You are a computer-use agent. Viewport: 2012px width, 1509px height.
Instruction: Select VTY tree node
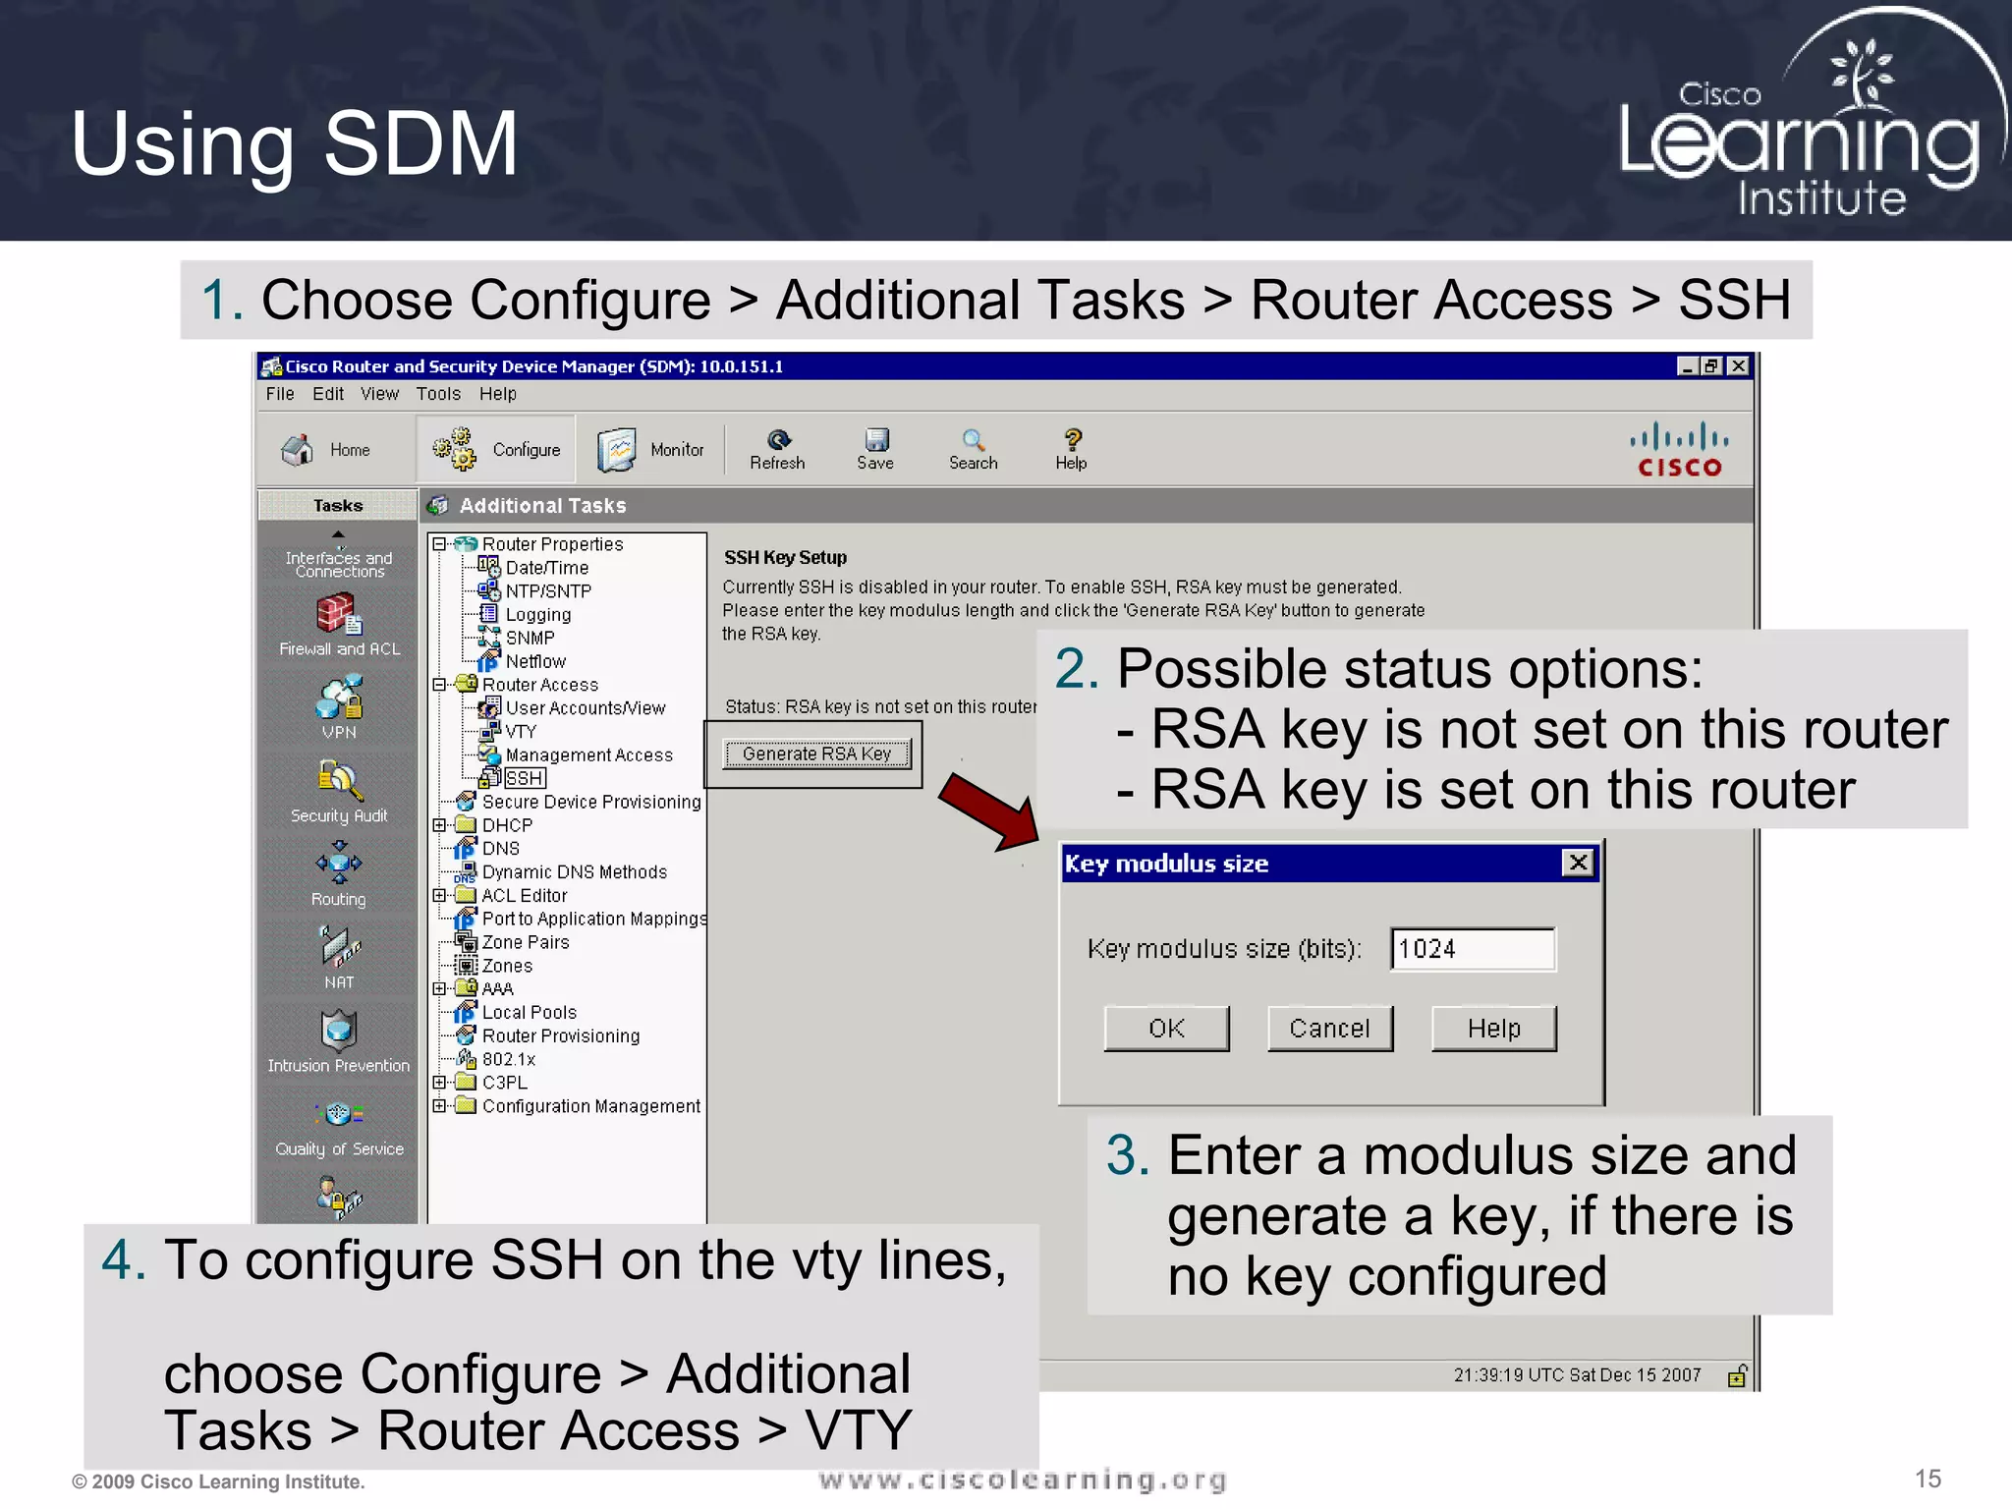click(521, 732)
